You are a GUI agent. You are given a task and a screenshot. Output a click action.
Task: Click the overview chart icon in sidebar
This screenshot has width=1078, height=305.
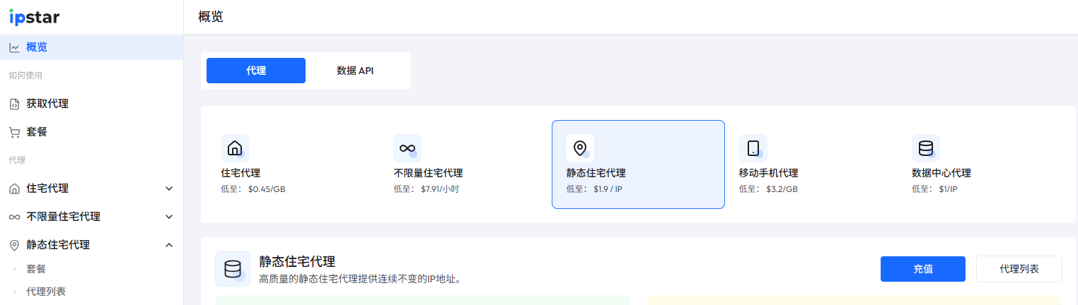[x=14, y=47]
